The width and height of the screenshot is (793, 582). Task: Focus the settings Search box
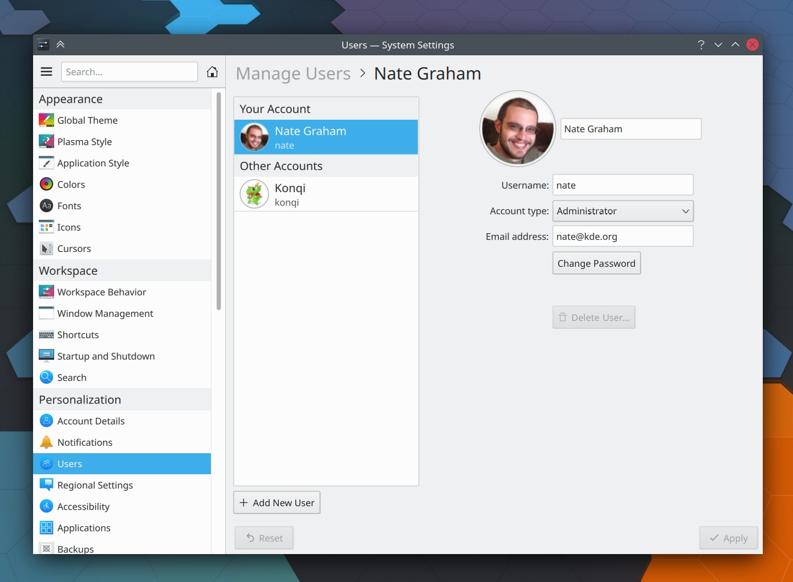[129, 72]
